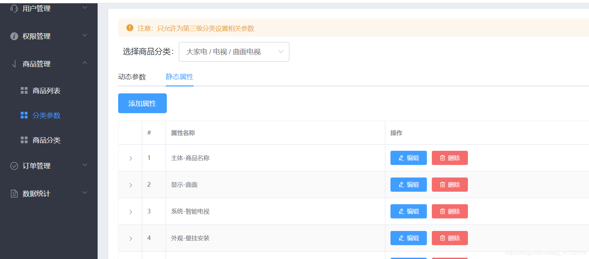Expand the 用户管理 menu arrow
The height and width of the screenshot is (259, 589).
[85, 7]
